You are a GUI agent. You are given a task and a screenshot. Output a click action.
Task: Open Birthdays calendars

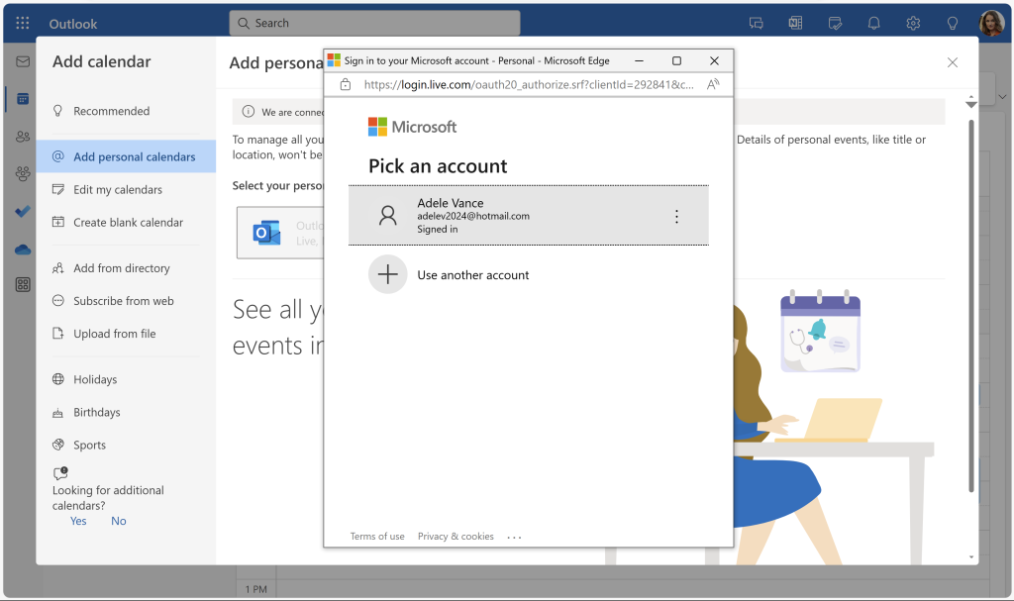click(126, 412)
